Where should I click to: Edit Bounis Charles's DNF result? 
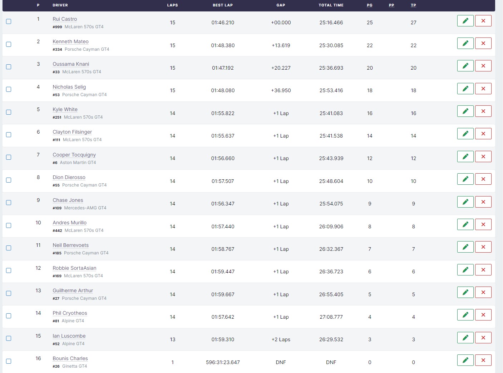[x=465, y=360]
